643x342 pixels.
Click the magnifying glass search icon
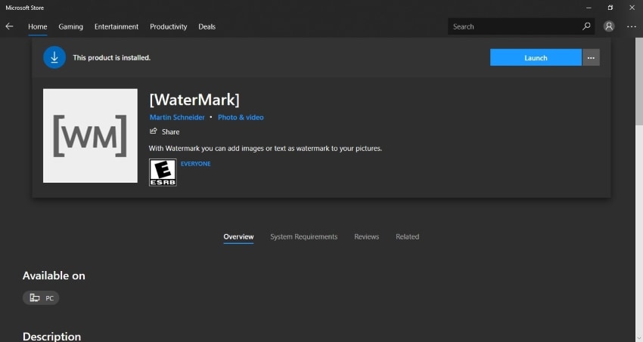pos(586,26)
